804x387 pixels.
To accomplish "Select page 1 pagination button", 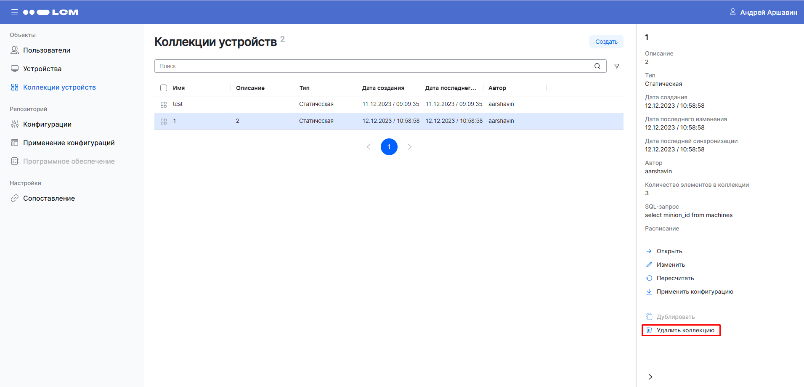I will [x=389, y=147].
